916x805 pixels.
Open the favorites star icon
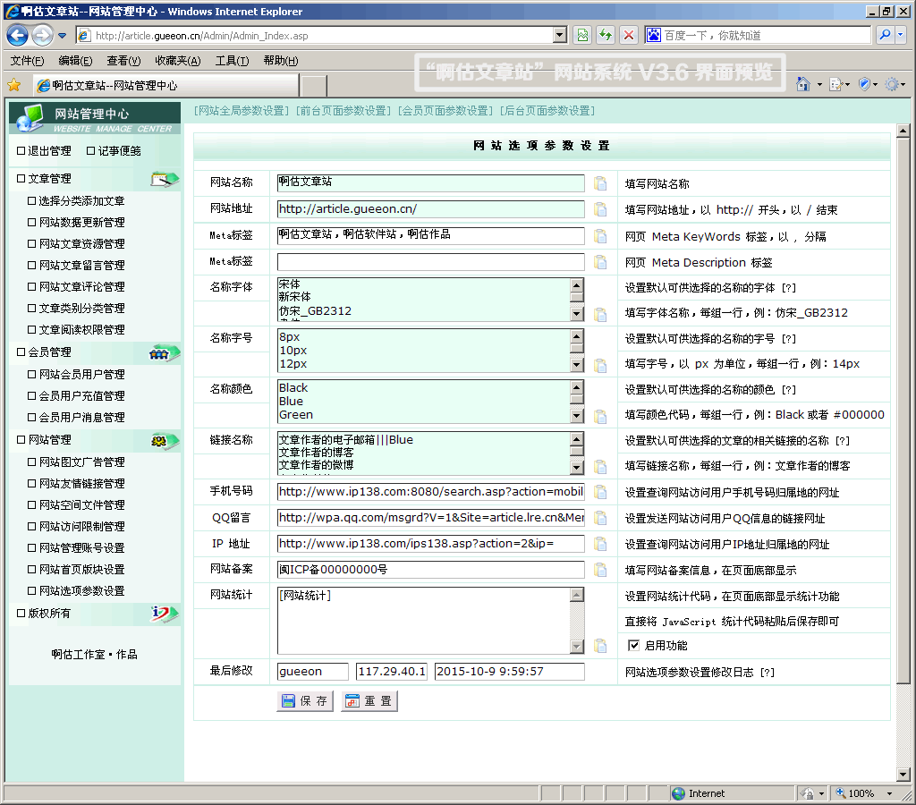pos(14,85)
